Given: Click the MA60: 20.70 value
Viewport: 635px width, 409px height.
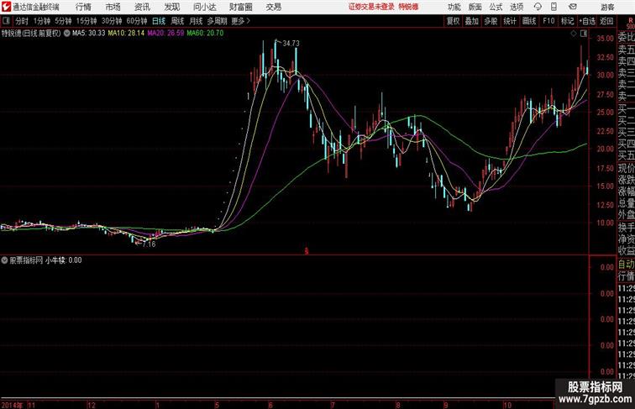Looking at the screenshot, I should click(205, 34).
